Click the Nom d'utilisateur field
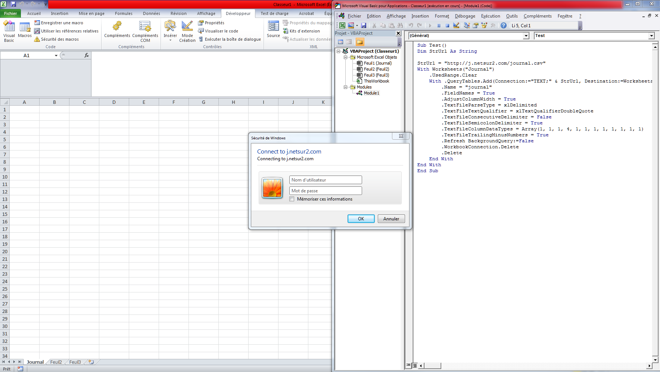660x372 pixels. coord(326,180)
